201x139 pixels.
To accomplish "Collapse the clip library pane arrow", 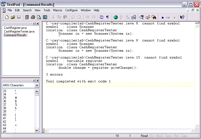I will (34, 80).
